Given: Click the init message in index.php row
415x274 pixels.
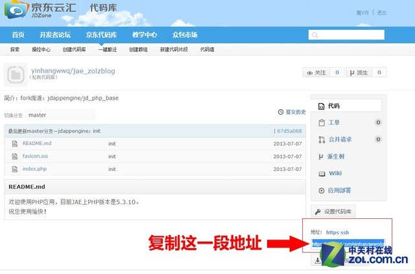Looking at the screenshot, I should pyautogui.click(x=112, y=169).
